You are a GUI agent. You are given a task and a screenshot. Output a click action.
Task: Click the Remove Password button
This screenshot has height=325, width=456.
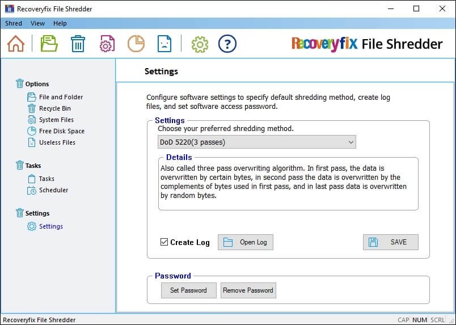(x=248, y=290)
